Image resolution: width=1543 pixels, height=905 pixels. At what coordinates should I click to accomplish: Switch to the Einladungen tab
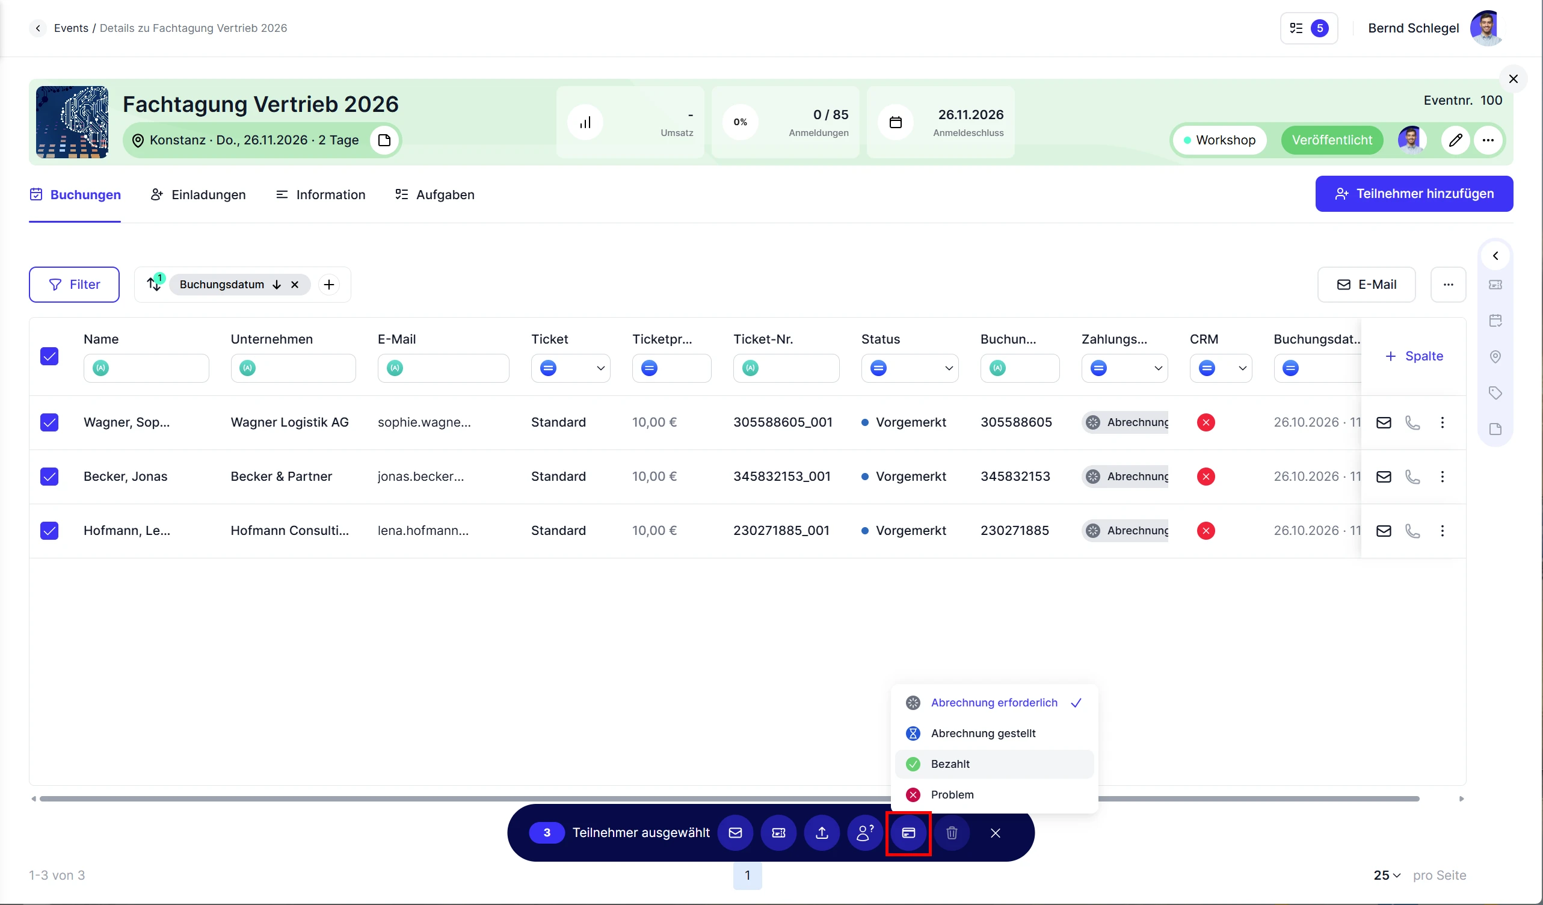point(198,195)
